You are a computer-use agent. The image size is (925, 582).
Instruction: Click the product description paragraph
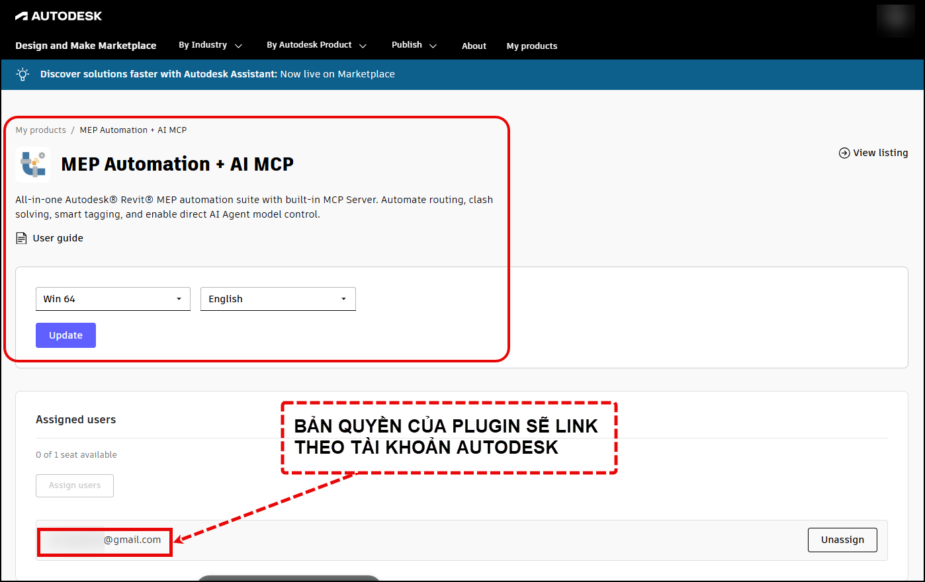coord(254,207)
